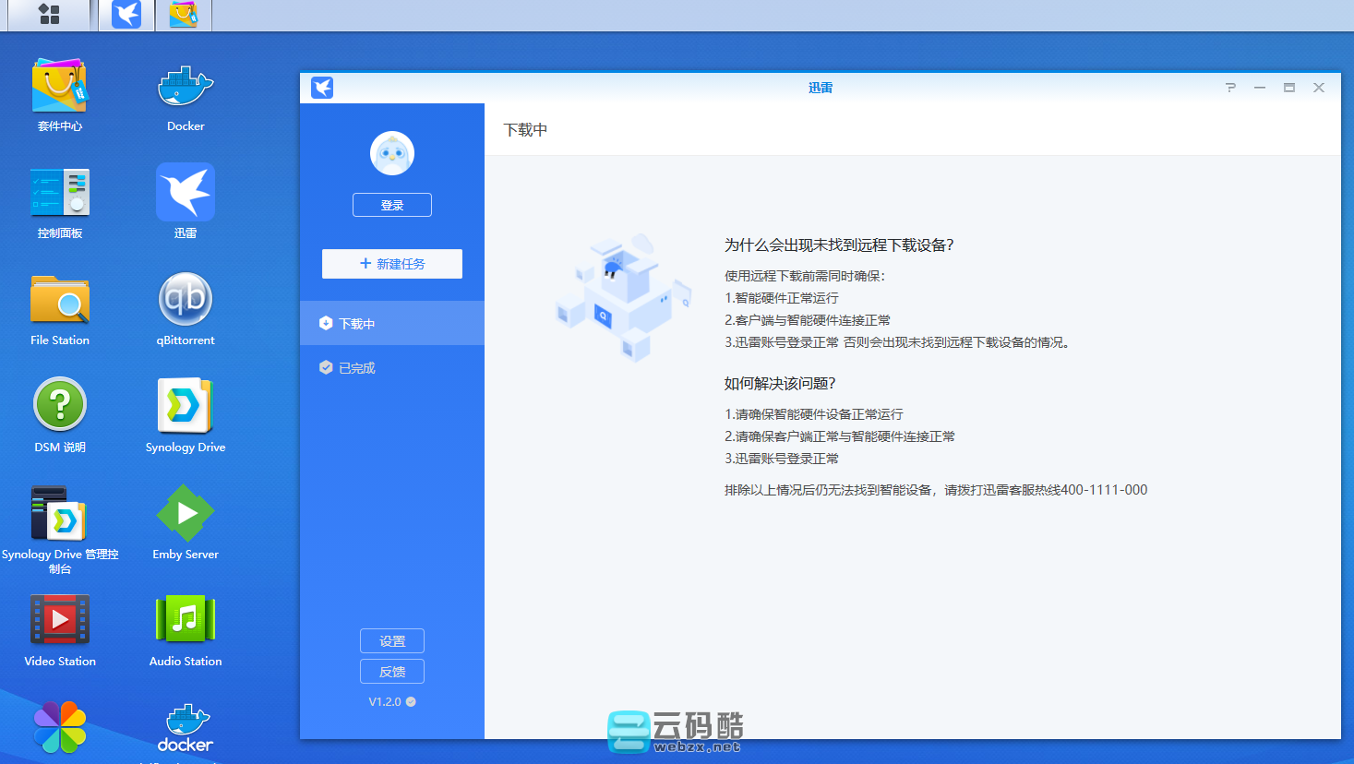The width and height of the screenshot is (1354, 764).
Task: Open 设置 in Xunlei sidebar
Action: point(392,641)
